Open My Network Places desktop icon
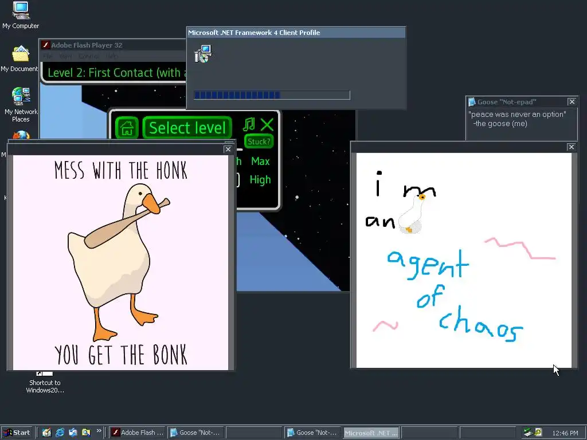587x440 pixels. coord(21,105)
